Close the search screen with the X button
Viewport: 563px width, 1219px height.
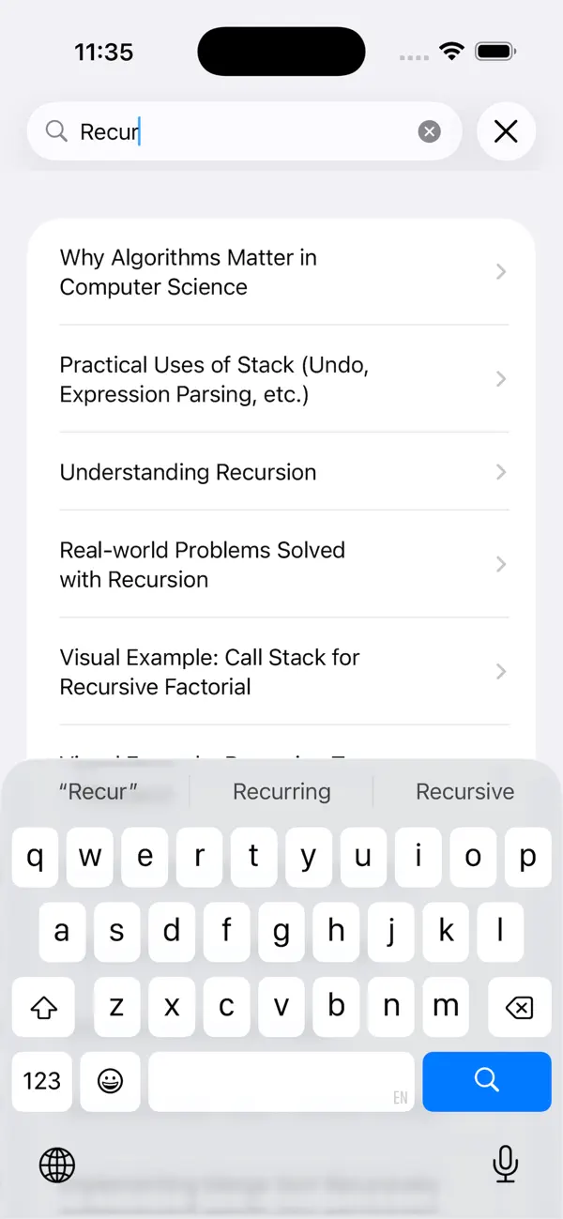(x=506, y=131)
